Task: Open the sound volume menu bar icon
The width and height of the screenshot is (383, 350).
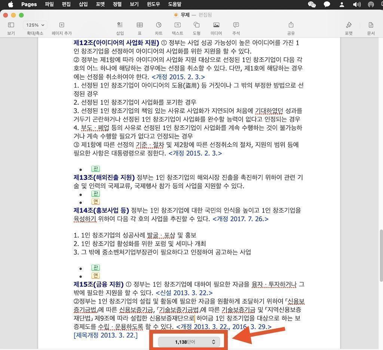Action: click(356, 4)
